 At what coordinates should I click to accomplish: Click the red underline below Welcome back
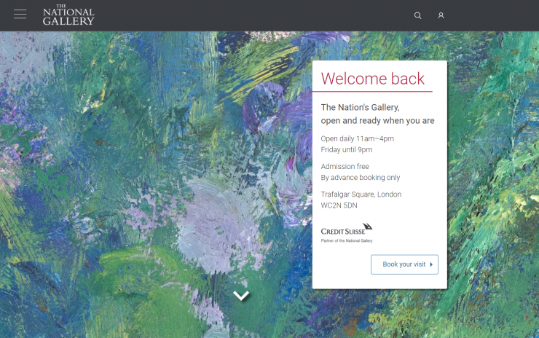(x=372, y=92)
